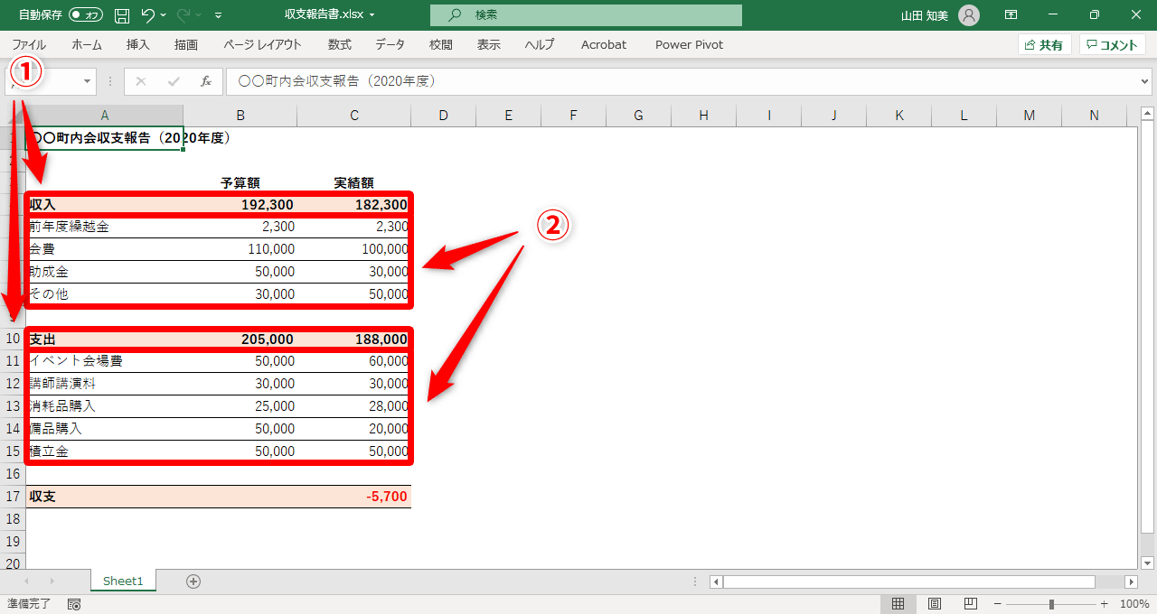
Task: Open the Power Pivot tab
Action: [690, 44]
